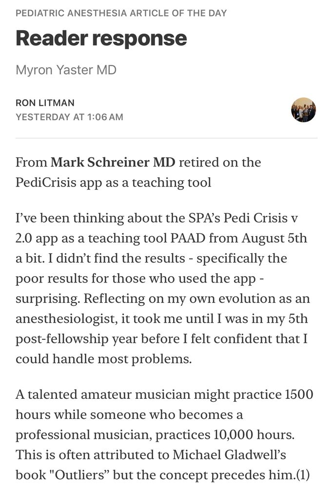Click the word anesthesiologist in the paragraph

tap(66, 319)
